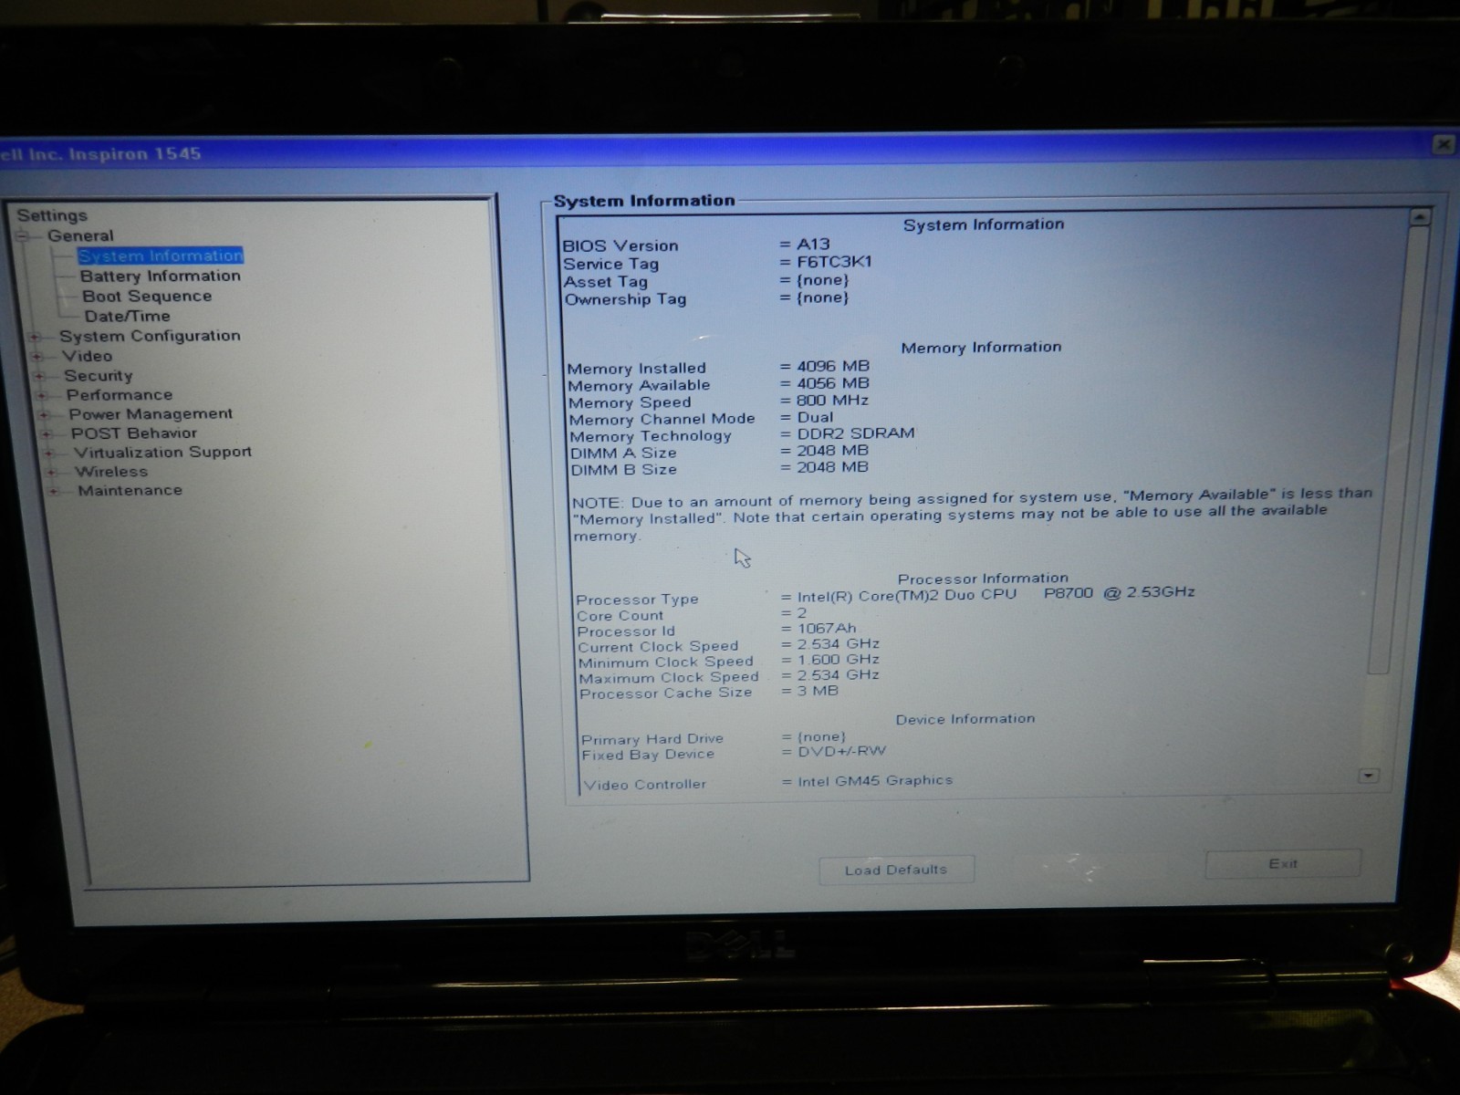Expand the Performance settings node
Image resolution: width=1460 pixels, height=1095 pixels.
coord(42,395)
